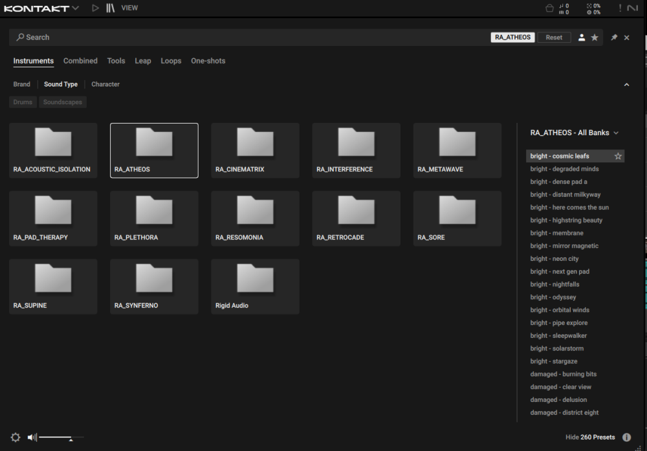The height and width of the screenshot is (451, 647).
Task: Open the RA_RESOMONIA folder
Action: (256, 219)
